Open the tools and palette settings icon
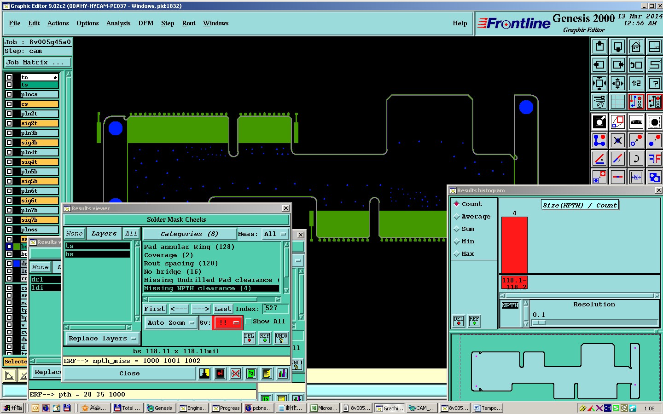The image size is (663, 414). pos(599,102)
